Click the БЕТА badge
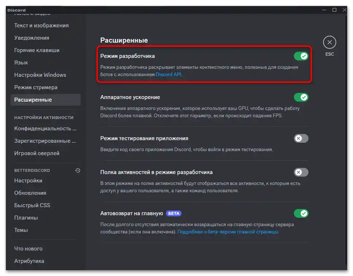353x276 pixels. pos(174,213)
